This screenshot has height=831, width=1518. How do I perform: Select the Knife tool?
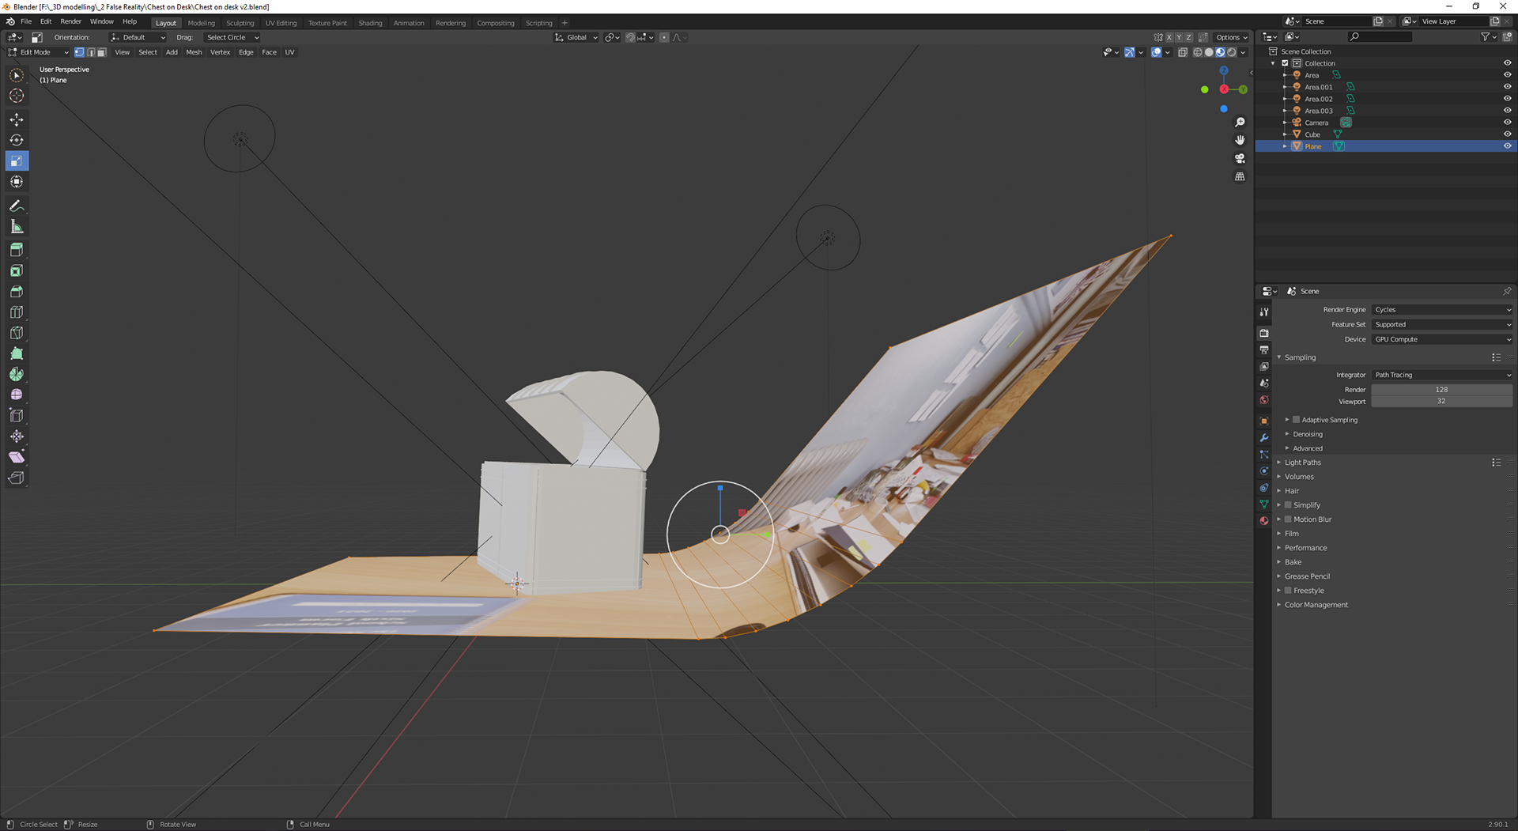click(x=17, y=333)
